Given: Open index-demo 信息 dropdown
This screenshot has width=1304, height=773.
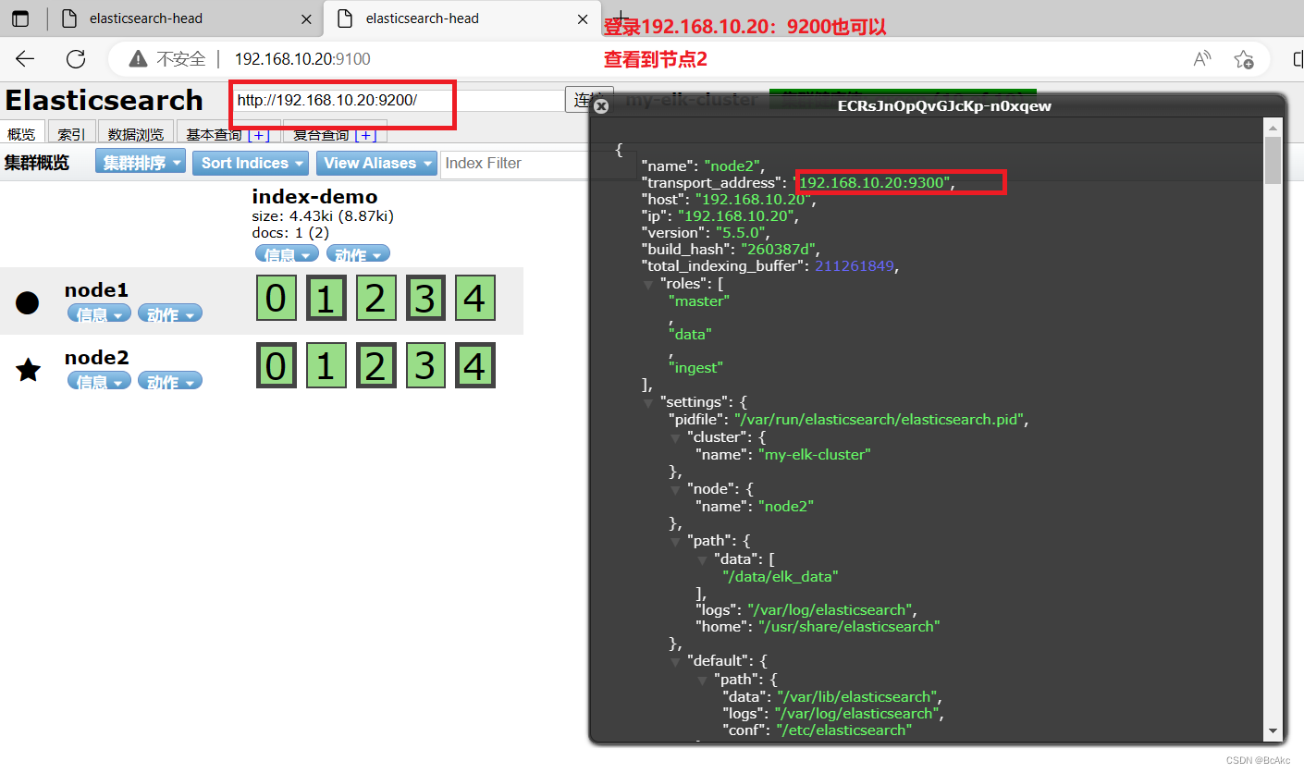Looking at the screenshot, I should click(287, 254).
